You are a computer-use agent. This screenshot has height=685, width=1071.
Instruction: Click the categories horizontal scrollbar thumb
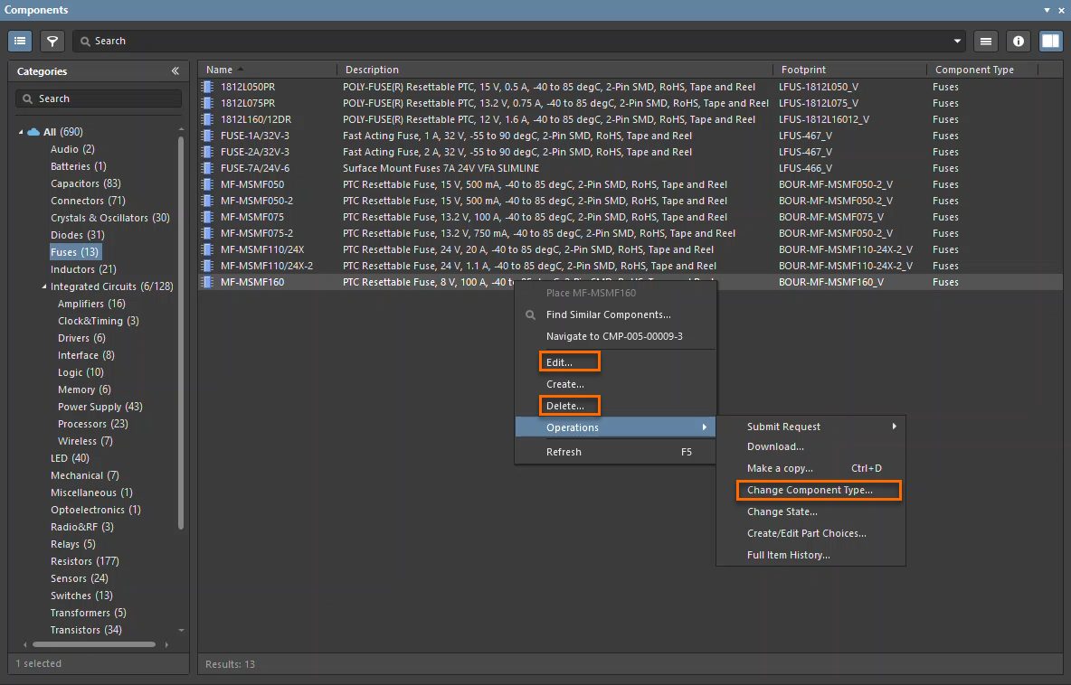94,644
